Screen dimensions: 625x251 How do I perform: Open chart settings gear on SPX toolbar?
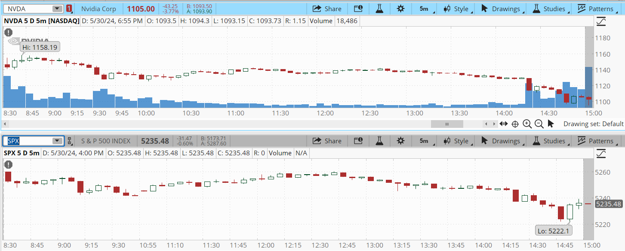tap(400, 141)
